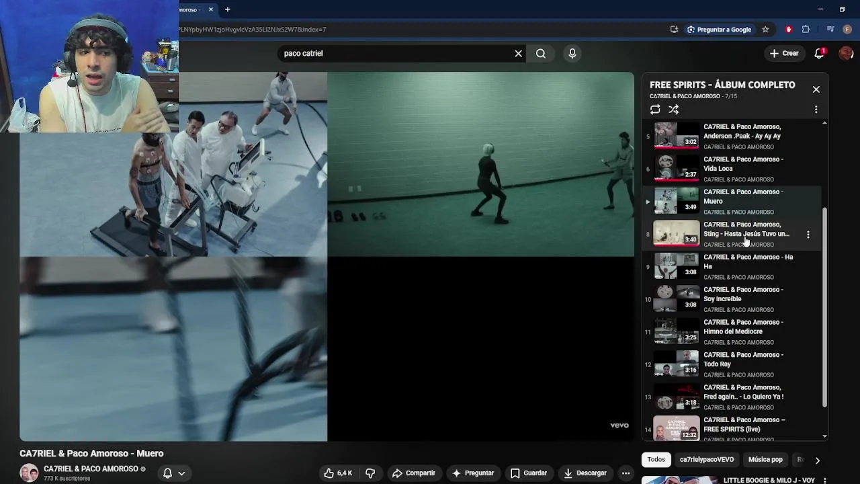The height and width of the screenshot is (484, 860).
Task: Play Himno del Mediocre
Action: pos(732,331)
